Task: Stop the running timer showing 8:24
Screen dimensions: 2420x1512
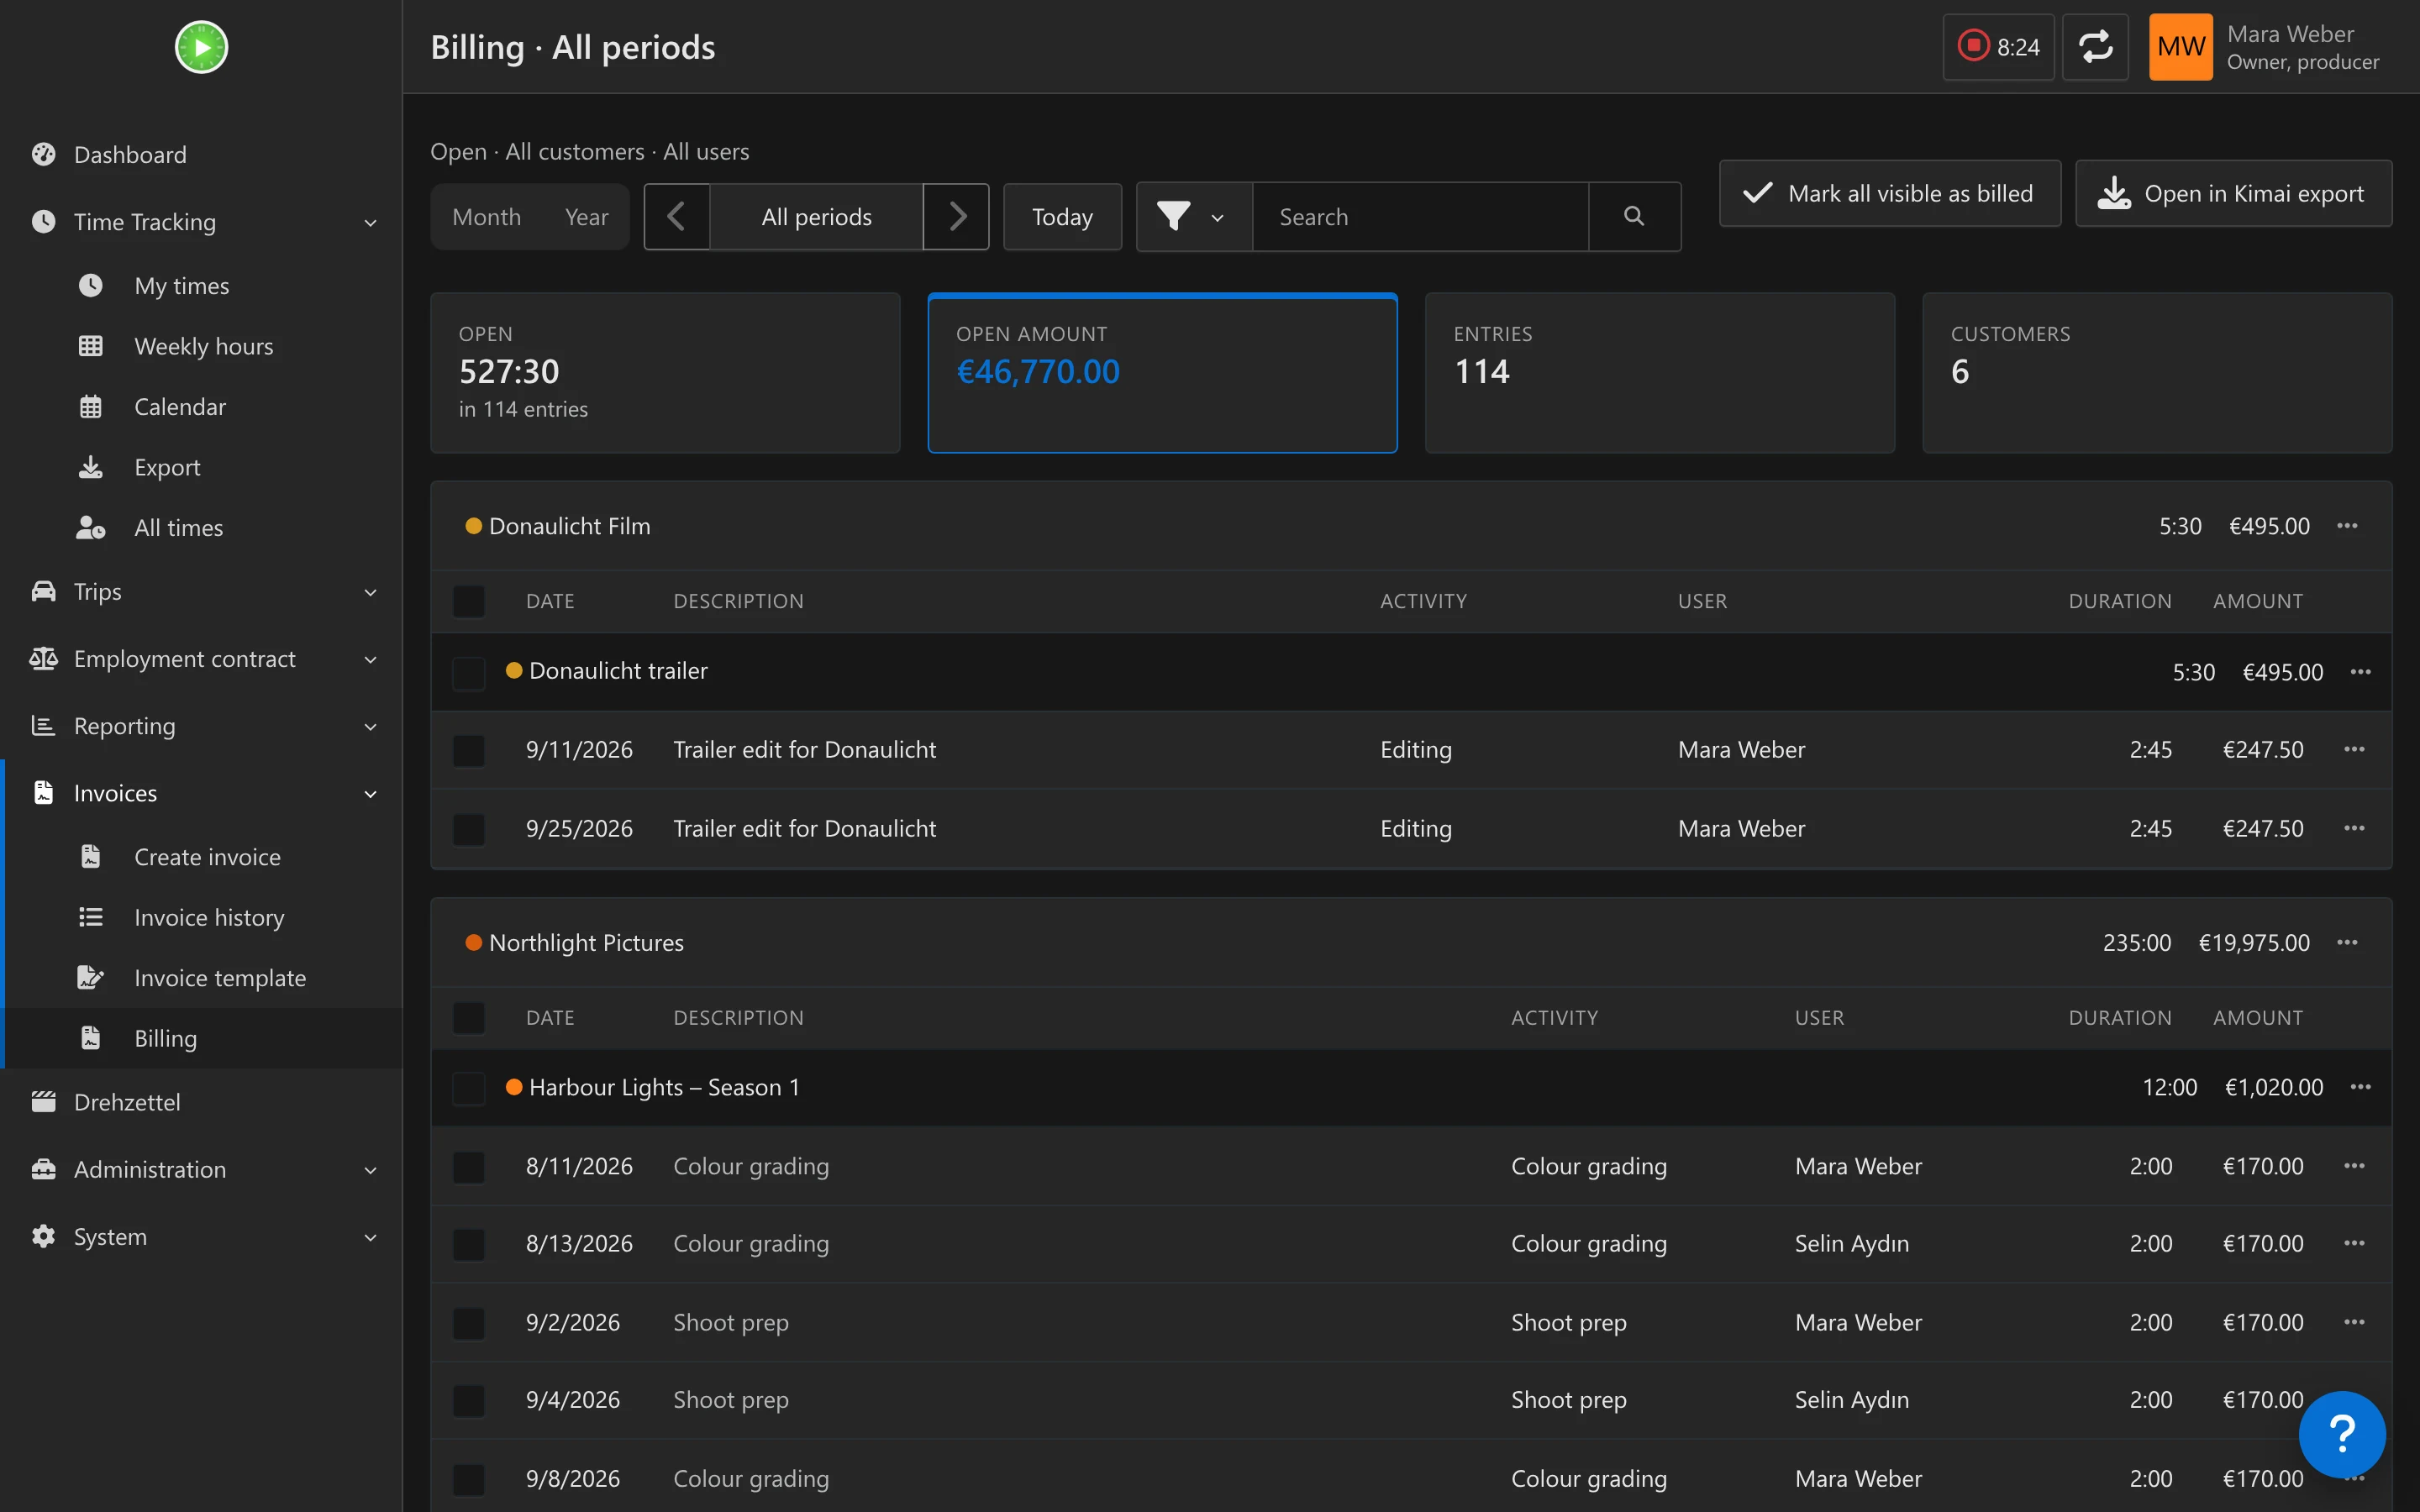Action: 1998,47
